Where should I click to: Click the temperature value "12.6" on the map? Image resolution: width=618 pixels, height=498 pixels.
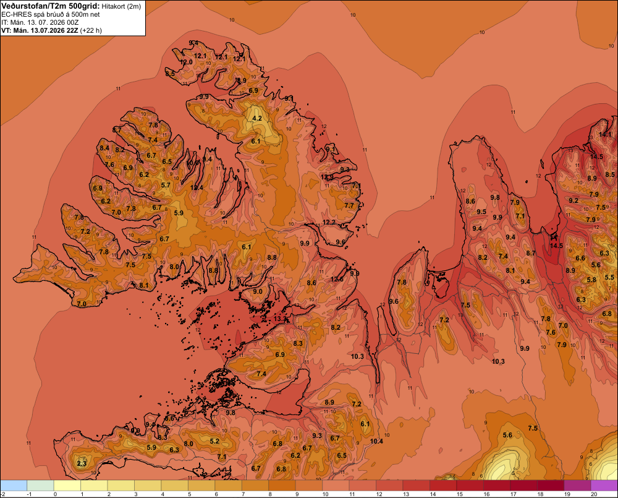click(337, 279)
